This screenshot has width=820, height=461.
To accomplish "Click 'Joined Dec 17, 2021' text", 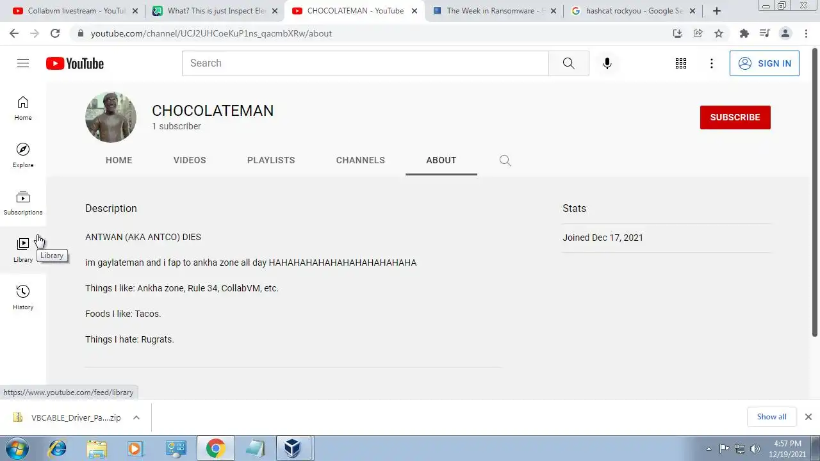I will 603,238.
